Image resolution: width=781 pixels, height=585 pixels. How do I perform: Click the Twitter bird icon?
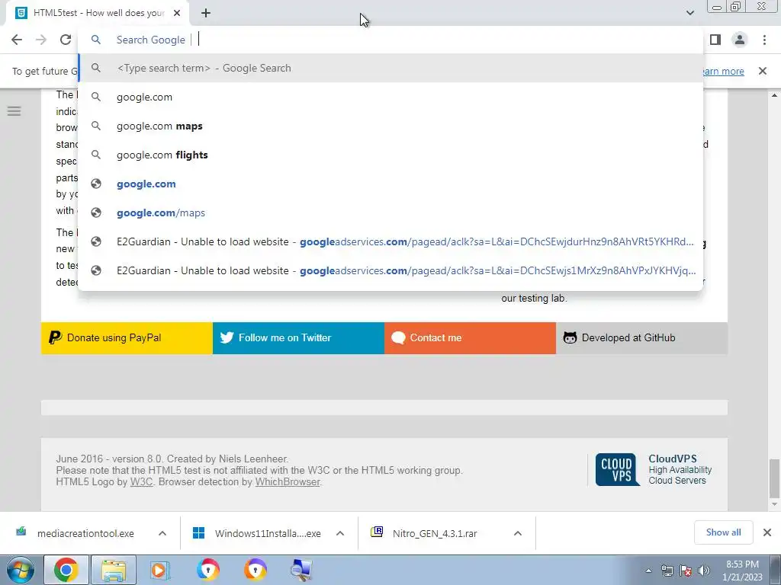(227, 337)
